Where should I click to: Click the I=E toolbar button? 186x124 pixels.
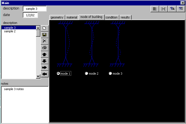(163, 9)
